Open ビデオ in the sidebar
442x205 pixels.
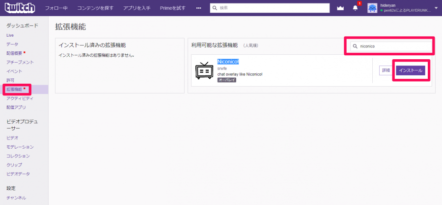12,138
